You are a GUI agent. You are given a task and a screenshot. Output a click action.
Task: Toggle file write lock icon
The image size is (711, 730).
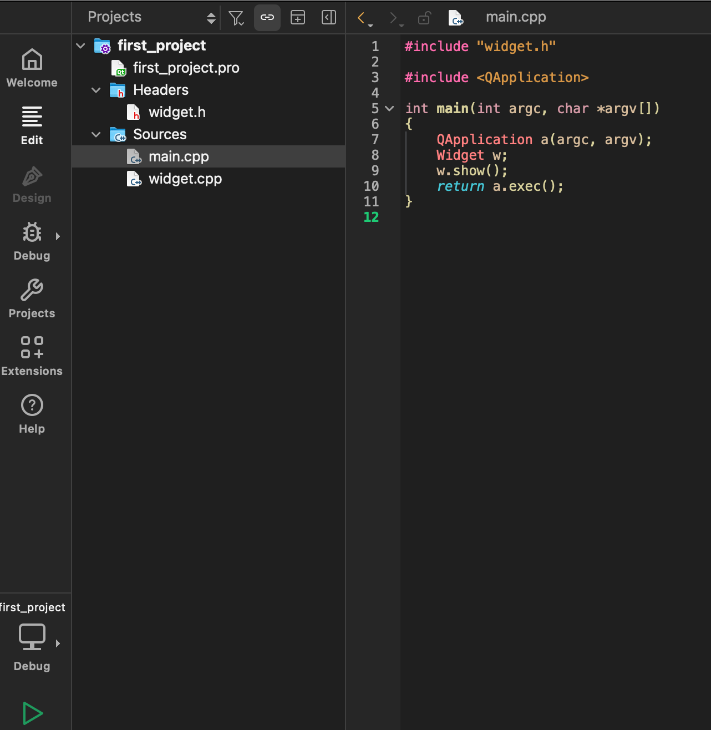click(424, 18)
